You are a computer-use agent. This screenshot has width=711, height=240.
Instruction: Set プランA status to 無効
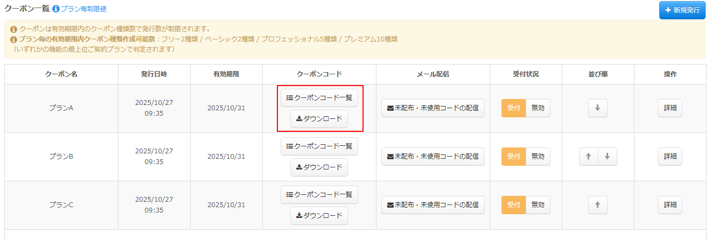[x=538, y=108]
